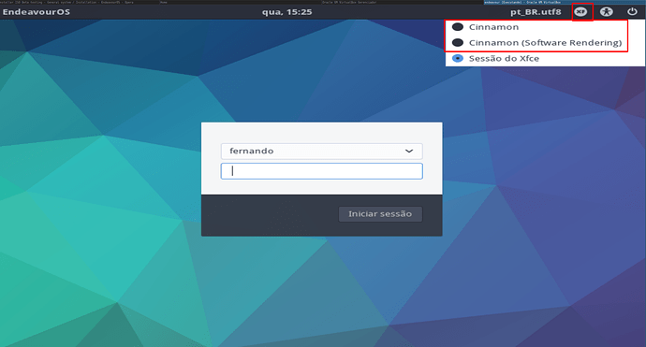Select the Cinnamon session radio button

(458, 27)
